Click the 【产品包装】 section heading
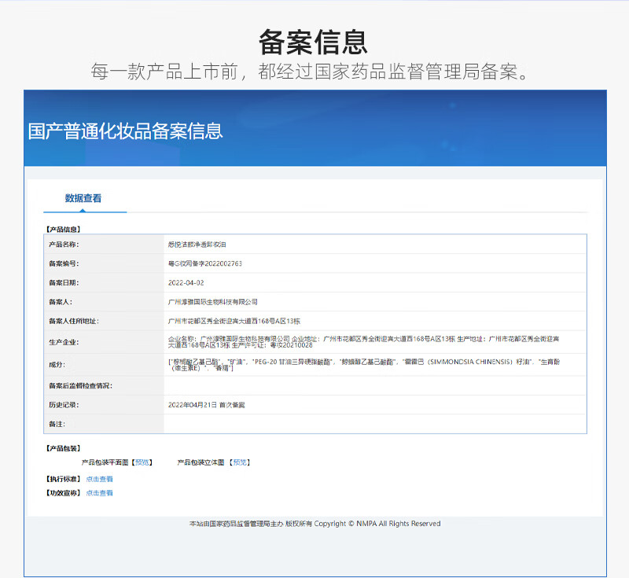The width and height of the screenshot is (629, 578). tap(63, 448)
